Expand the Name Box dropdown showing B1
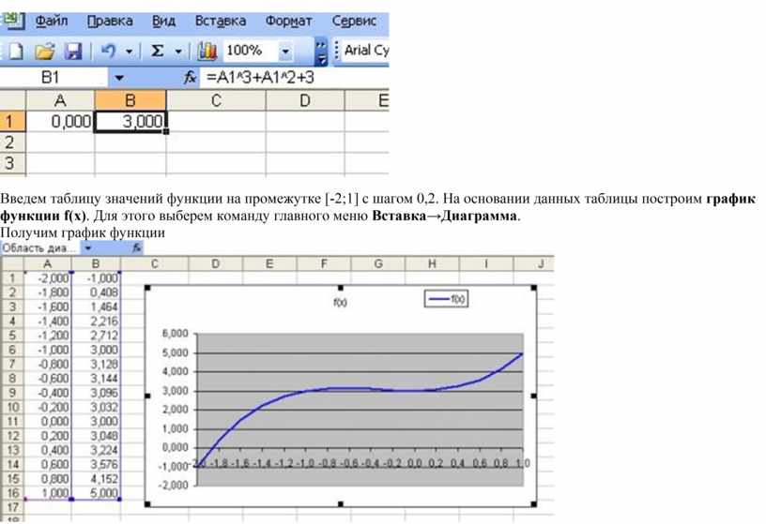Image resolution: width=766 pixels, height=524 pixels. (118, 78)
